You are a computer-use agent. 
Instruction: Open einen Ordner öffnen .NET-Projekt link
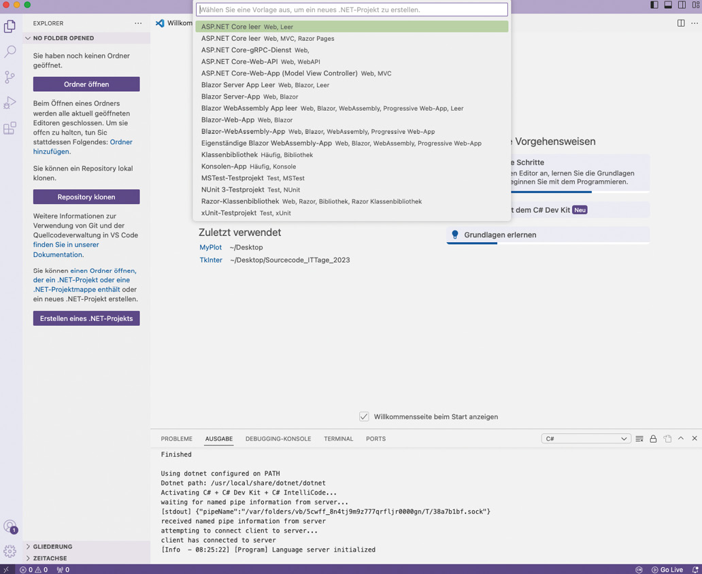[x=84, y=280]
